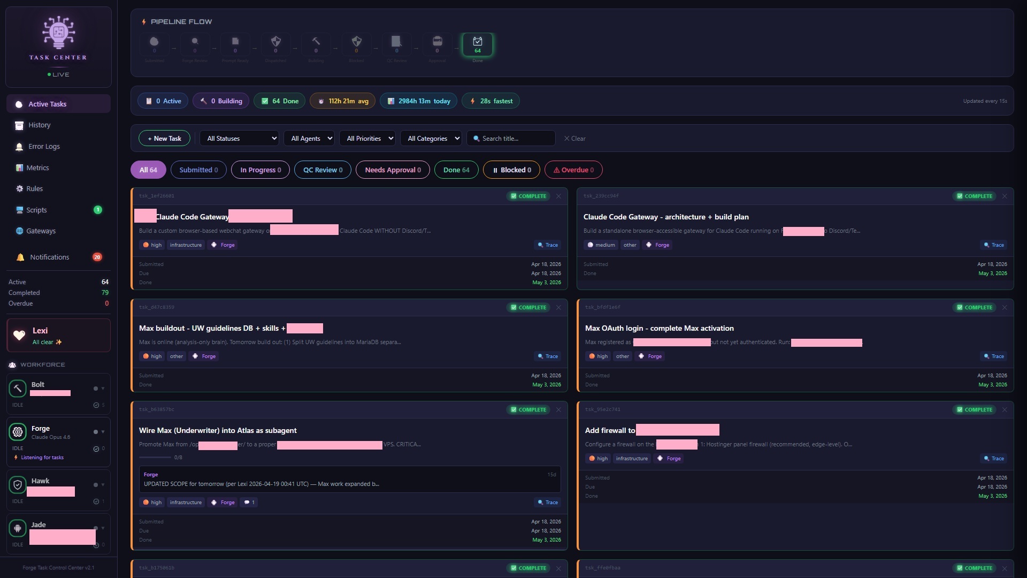Show All 64 tasks filter
Screen dimensions: 1027x578
[148, 170]
